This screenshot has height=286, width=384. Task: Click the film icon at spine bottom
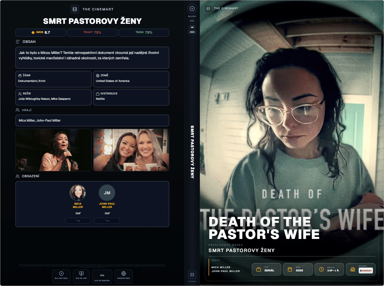tap(192, 275)
